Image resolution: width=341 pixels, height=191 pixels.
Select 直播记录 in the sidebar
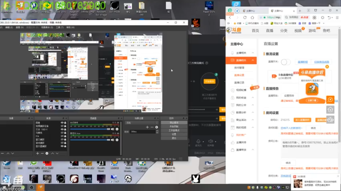pyautogui.click(x=239, y=82)
